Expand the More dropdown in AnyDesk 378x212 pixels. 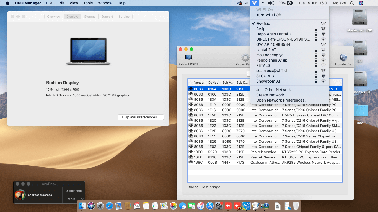click(x=74, y=199)
